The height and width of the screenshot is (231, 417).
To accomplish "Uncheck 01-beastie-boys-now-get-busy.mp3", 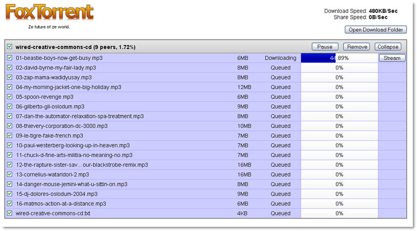I will pos(10,58).
